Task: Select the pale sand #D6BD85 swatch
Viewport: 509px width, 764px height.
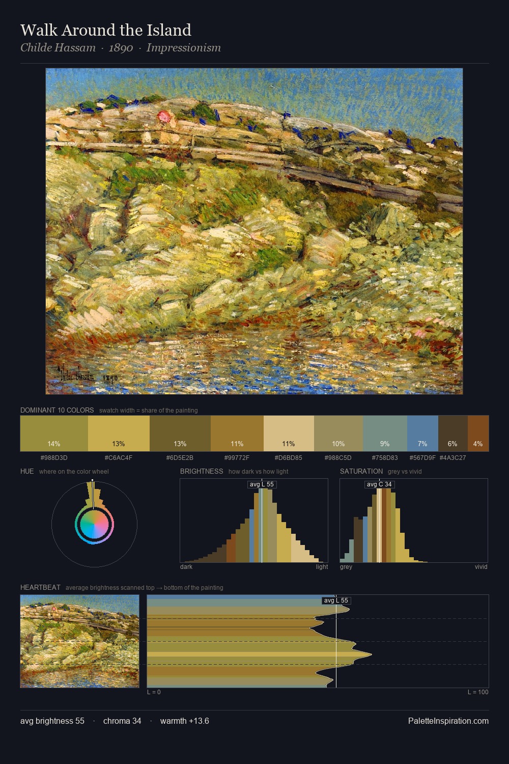Action: pyautogui.click(x=289, y=433)
